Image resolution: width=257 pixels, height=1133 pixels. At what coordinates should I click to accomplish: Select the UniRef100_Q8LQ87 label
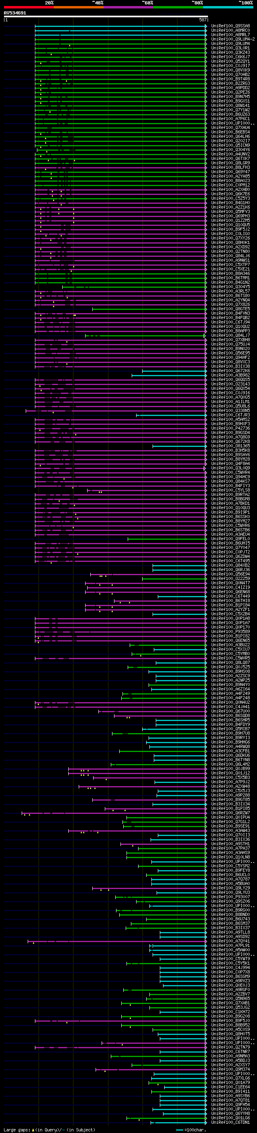230,663
